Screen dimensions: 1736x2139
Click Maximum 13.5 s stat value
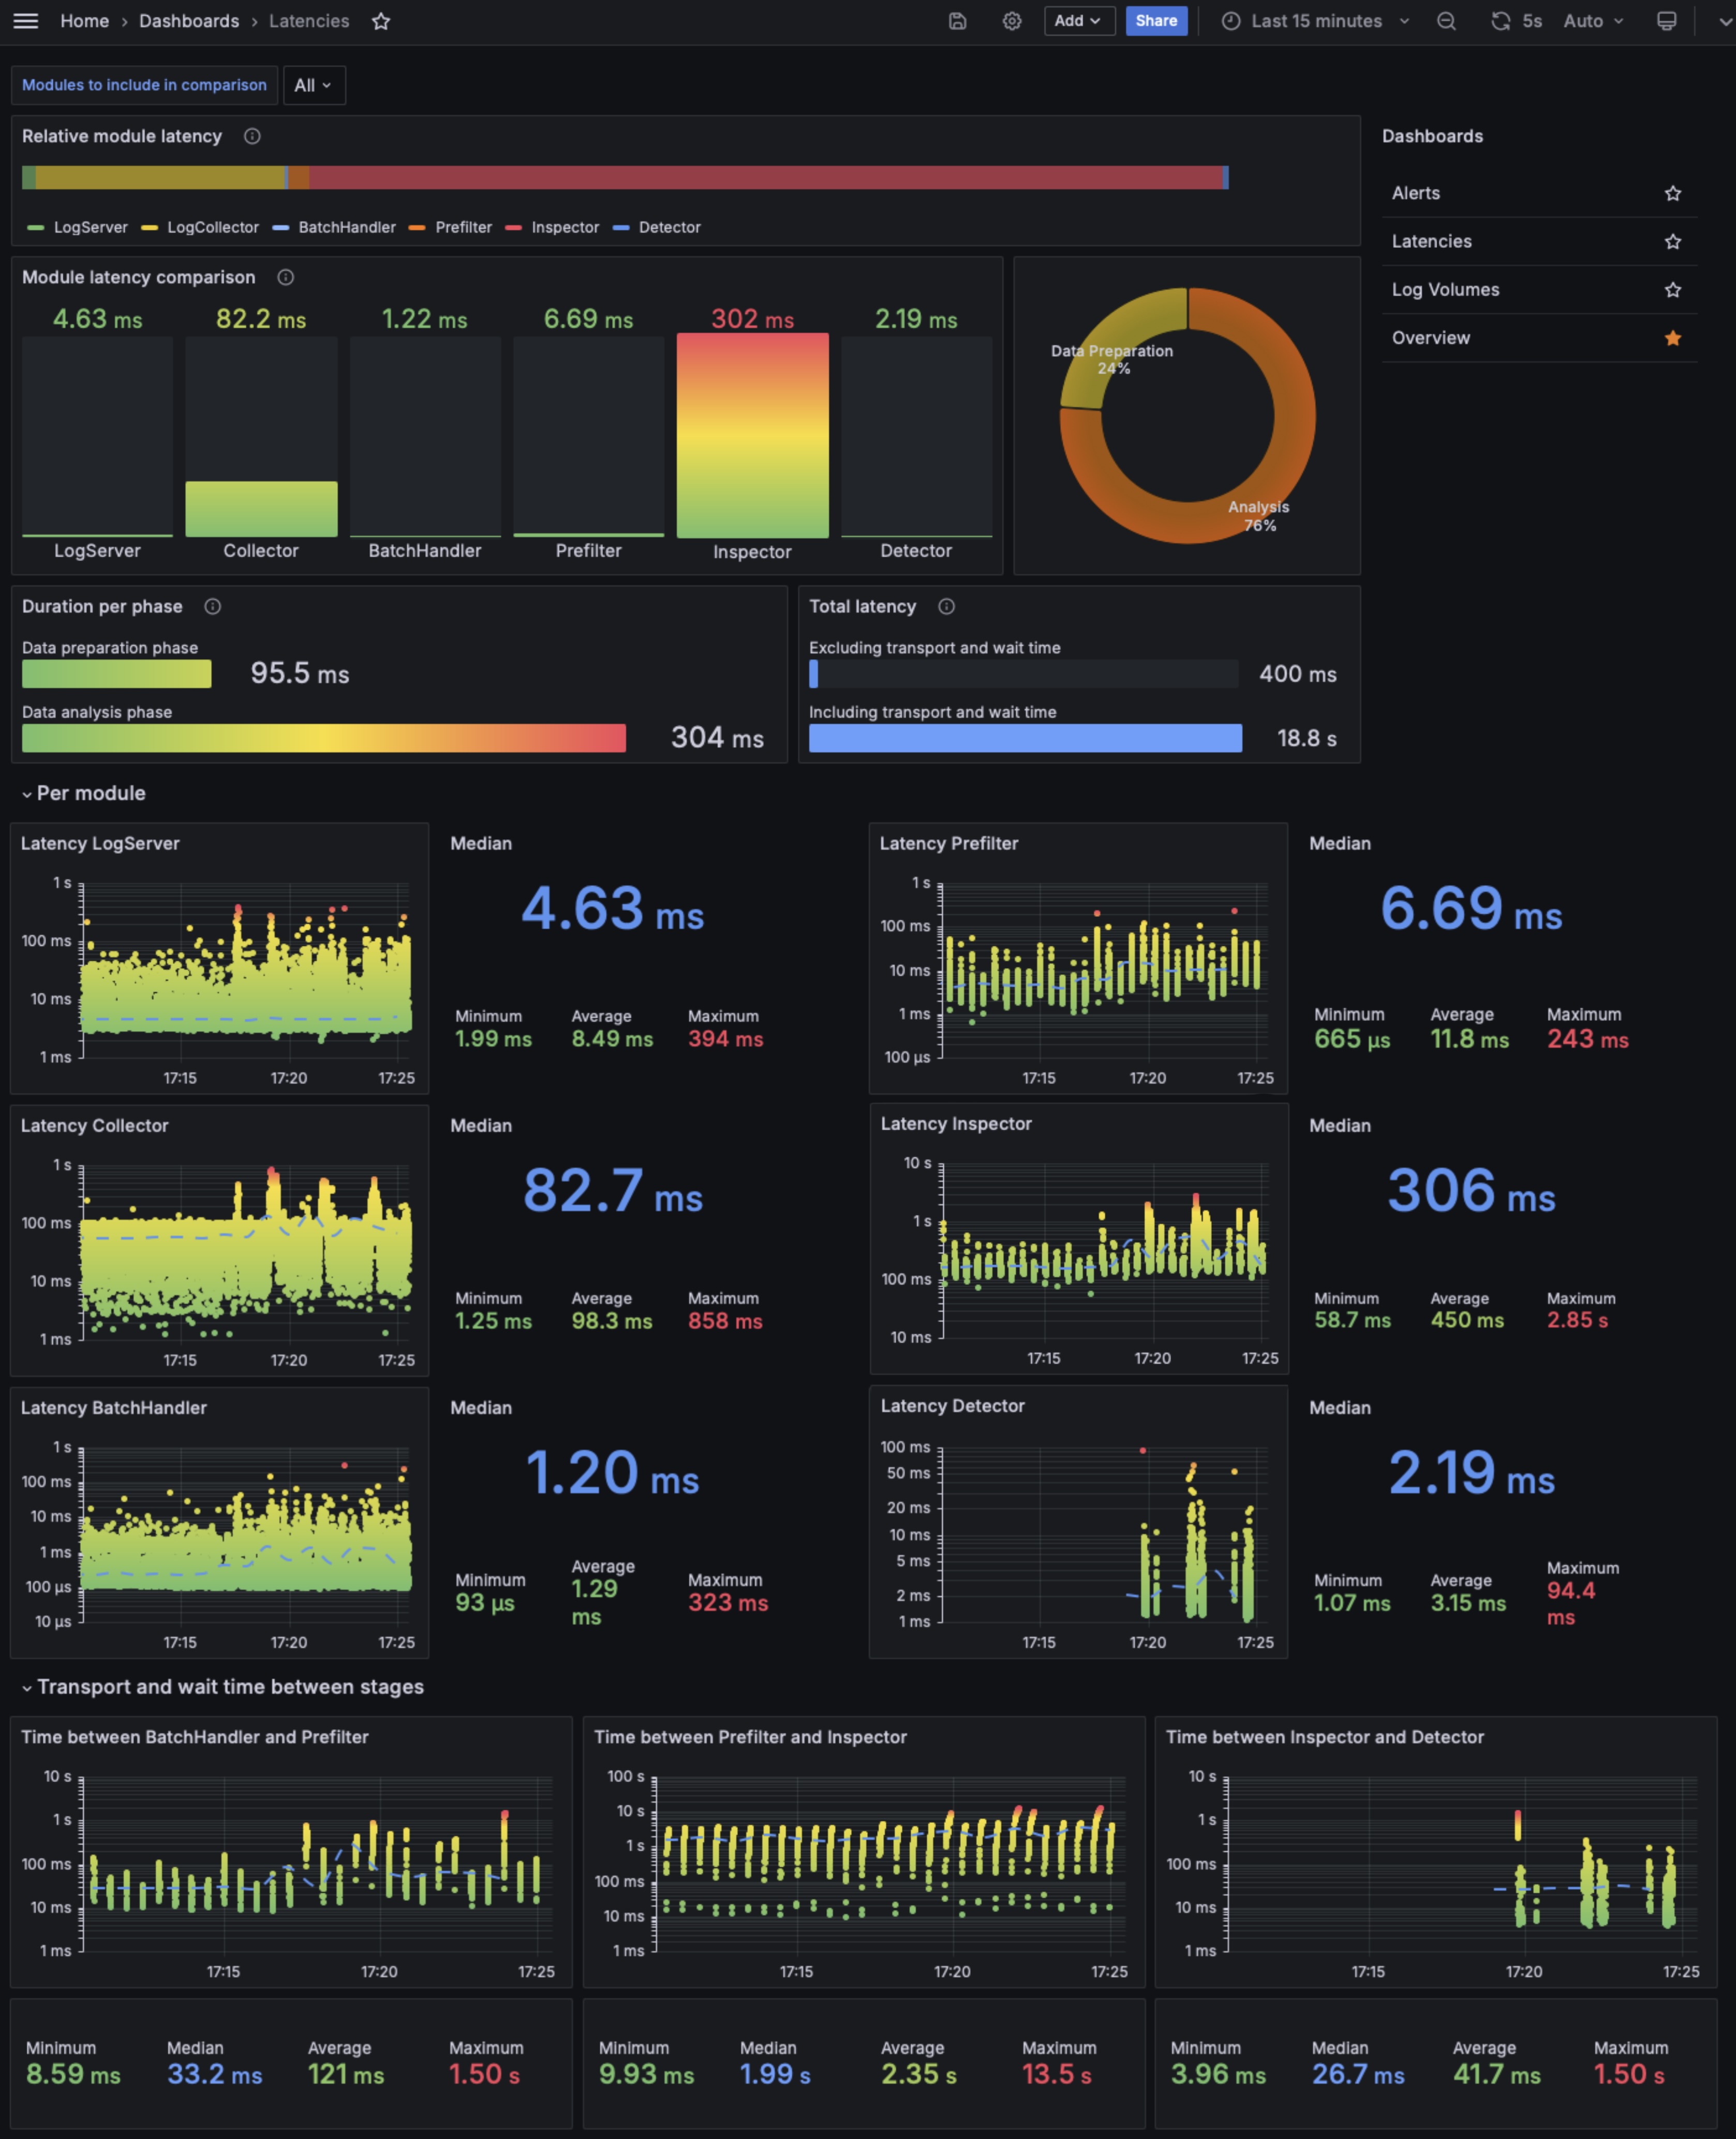click(1056, 2074)
